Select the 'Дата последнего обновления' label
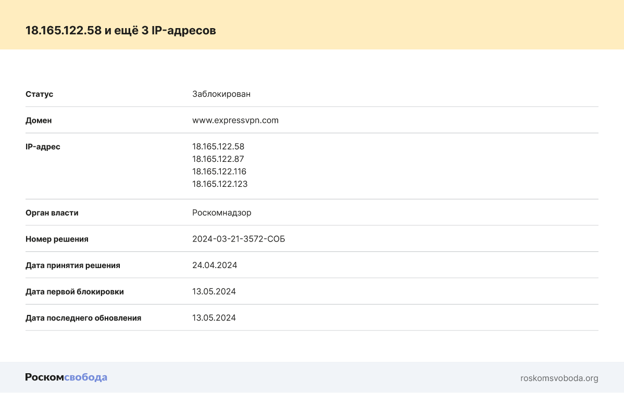 (x=83, y=318)
